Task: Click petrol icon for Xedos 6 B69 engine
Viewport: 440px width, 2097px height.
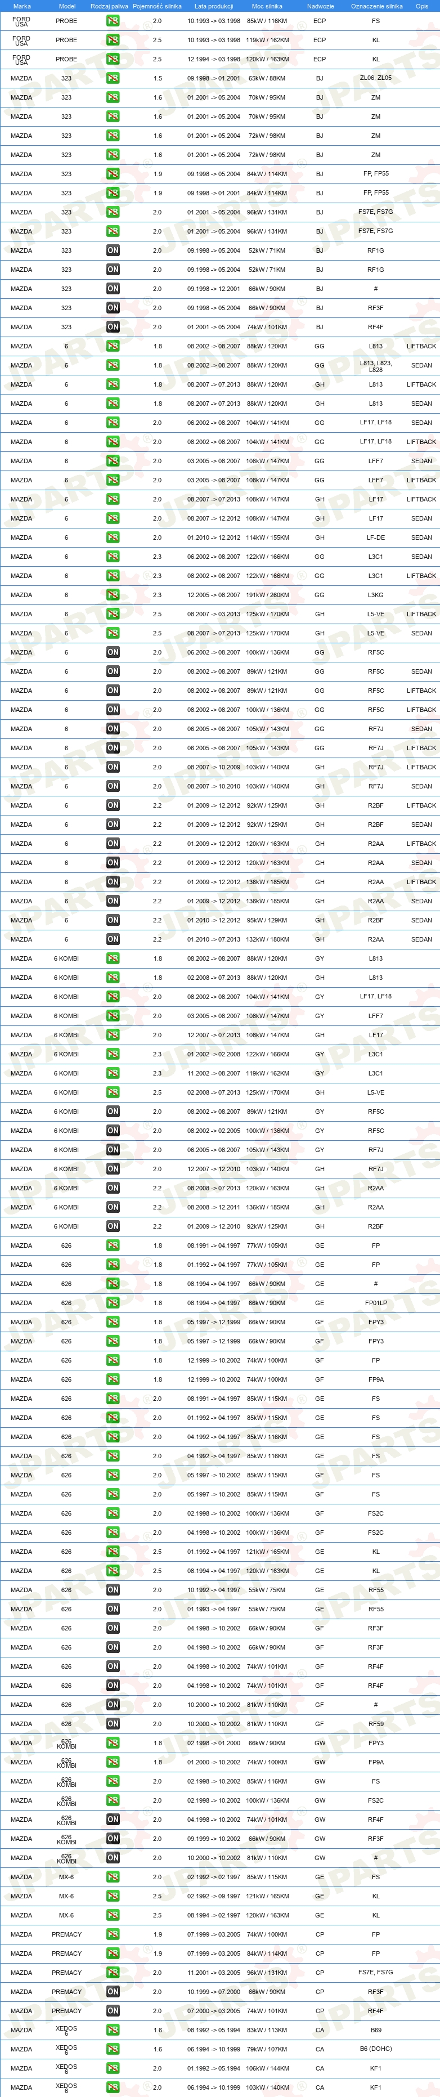Action: tap(112, 2029)
